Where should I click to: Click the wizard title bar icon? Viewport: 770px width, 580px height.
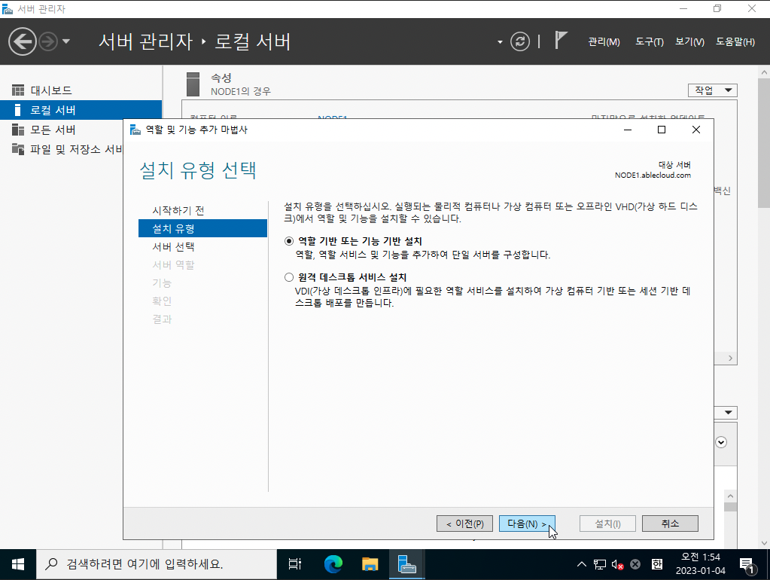(x=135, y=130)
